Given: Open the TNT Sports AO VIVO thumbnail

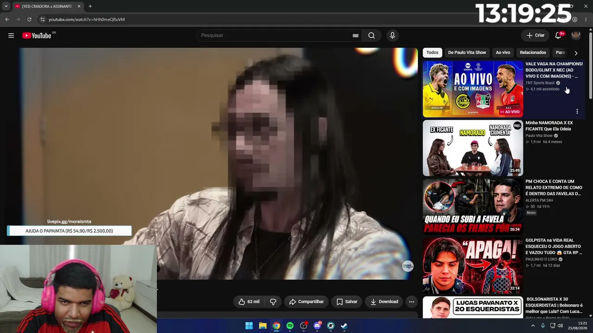Looking at the screenshot, I should [473, 89].
